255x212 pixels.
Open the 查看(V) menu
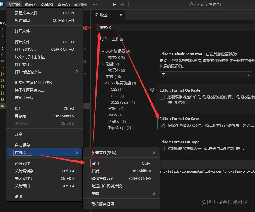point(64,4)
